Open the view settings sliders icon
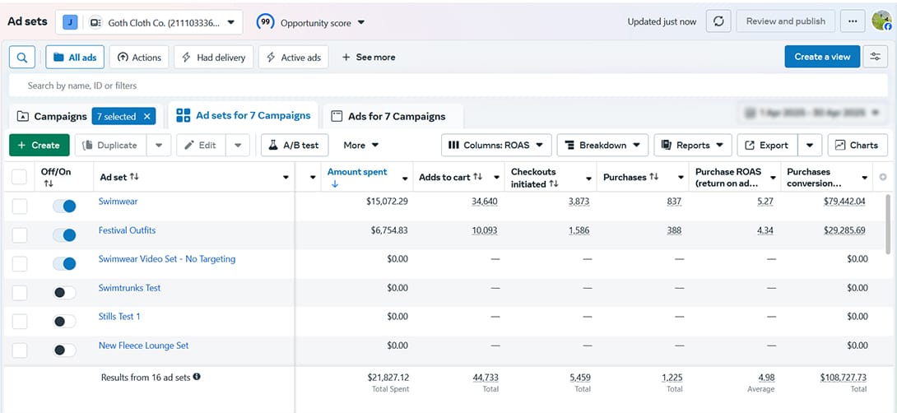The image size is (897, 413). point(876,57)
